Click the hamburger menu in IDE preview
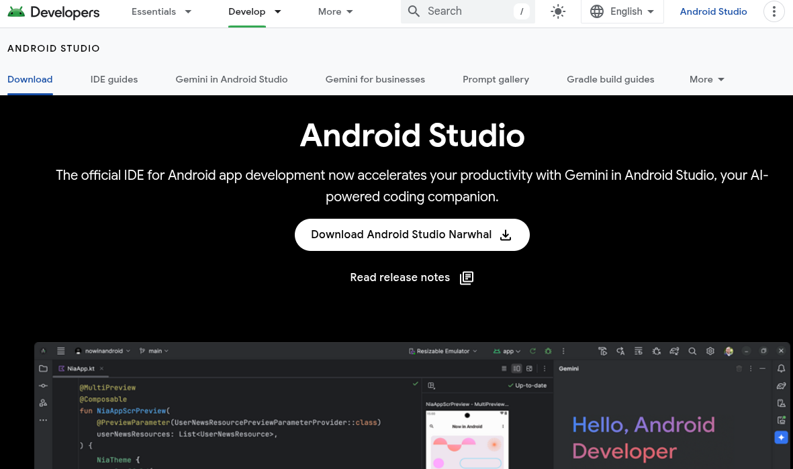Image resolution: width=793 pixels, height=469 pixels. [x=60, y=351]
